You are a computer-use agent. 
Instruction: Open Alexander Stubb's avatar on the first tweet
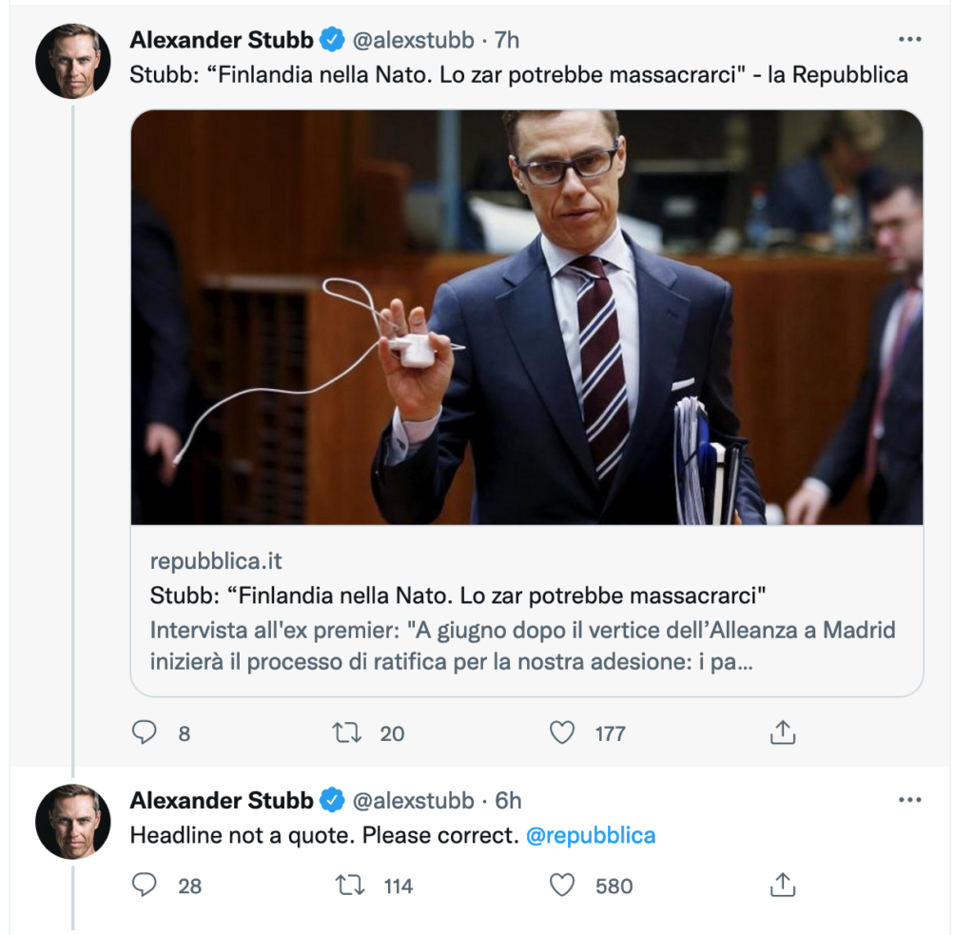point(73,61)
